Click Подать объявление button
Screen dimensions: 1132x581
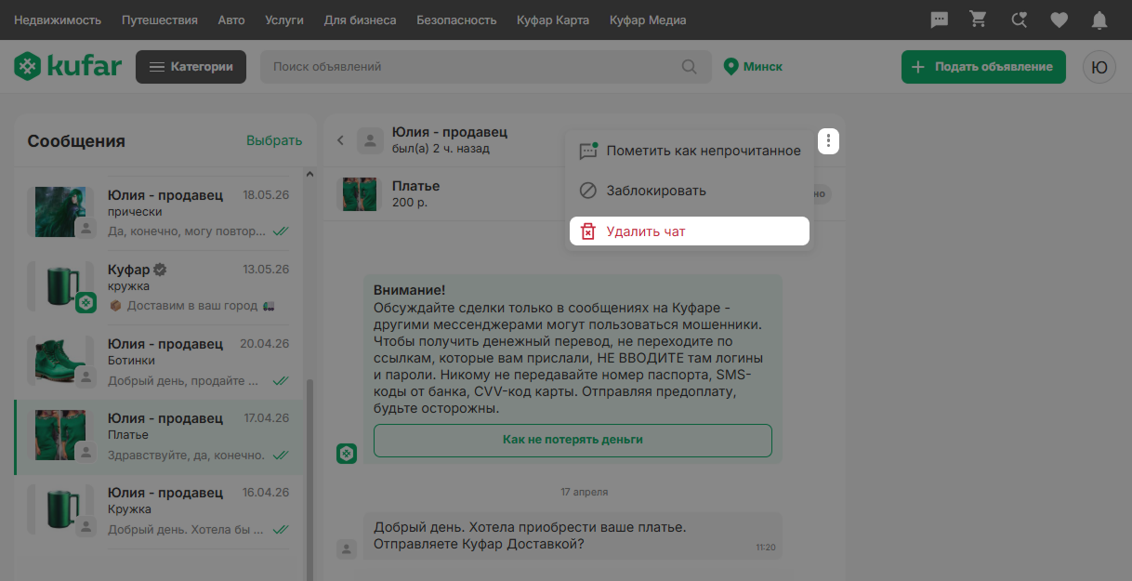[983, 67]
